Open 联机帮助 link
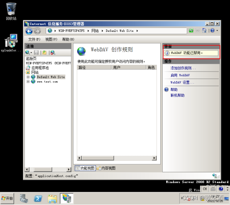The height and width of the screenshot is (205, 230). 178,95
